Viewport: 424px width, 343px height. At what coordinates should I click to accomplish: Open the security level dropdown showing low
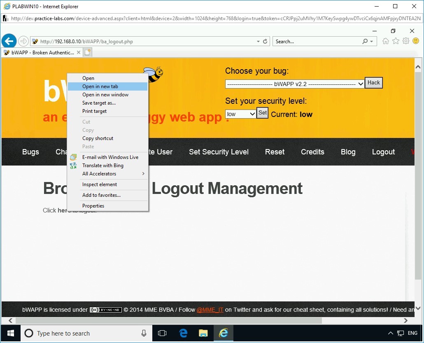tap(240, 114)
